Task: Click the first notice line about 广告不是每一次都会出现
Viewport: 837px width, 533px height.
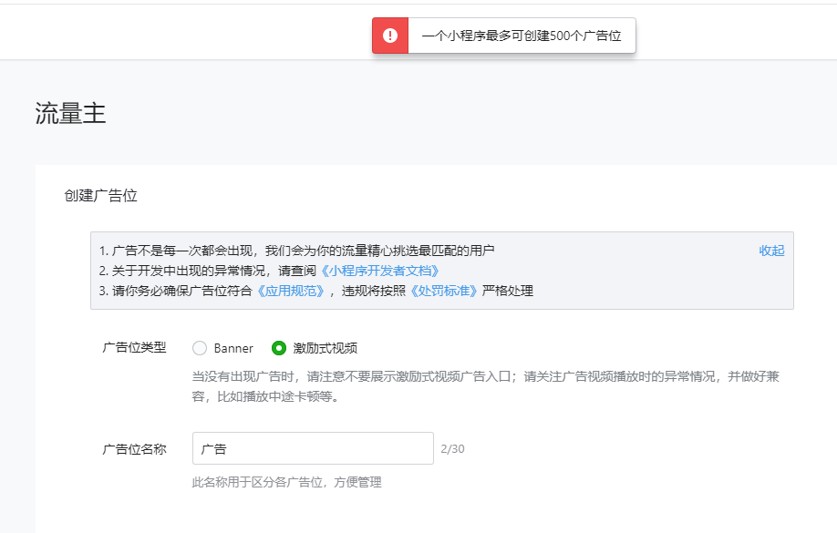Action: pos(297,251)
